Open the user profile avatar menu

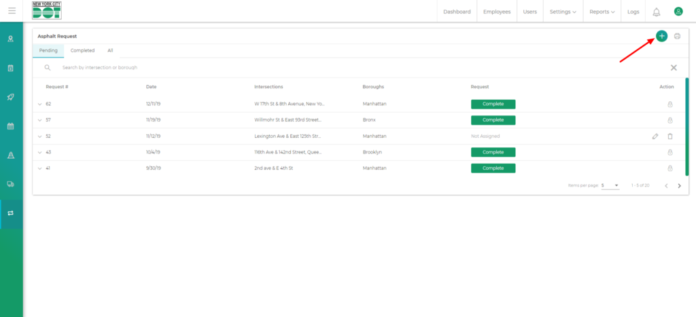coord(678,12)
